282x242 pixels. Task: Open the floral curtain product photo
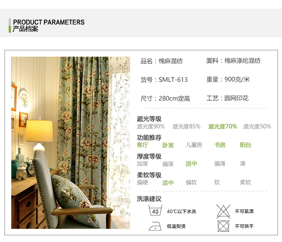pos(71,143)
